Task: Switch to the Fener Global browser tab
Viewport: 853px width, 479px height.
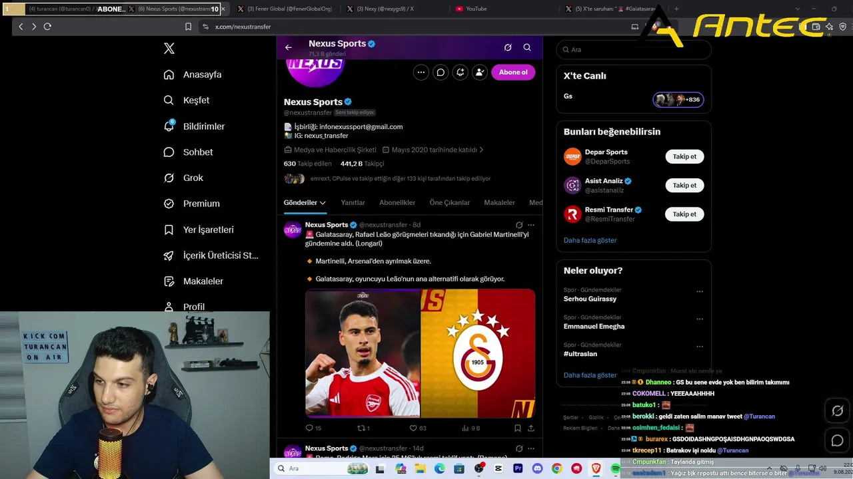Action: (x=285, y=9)
